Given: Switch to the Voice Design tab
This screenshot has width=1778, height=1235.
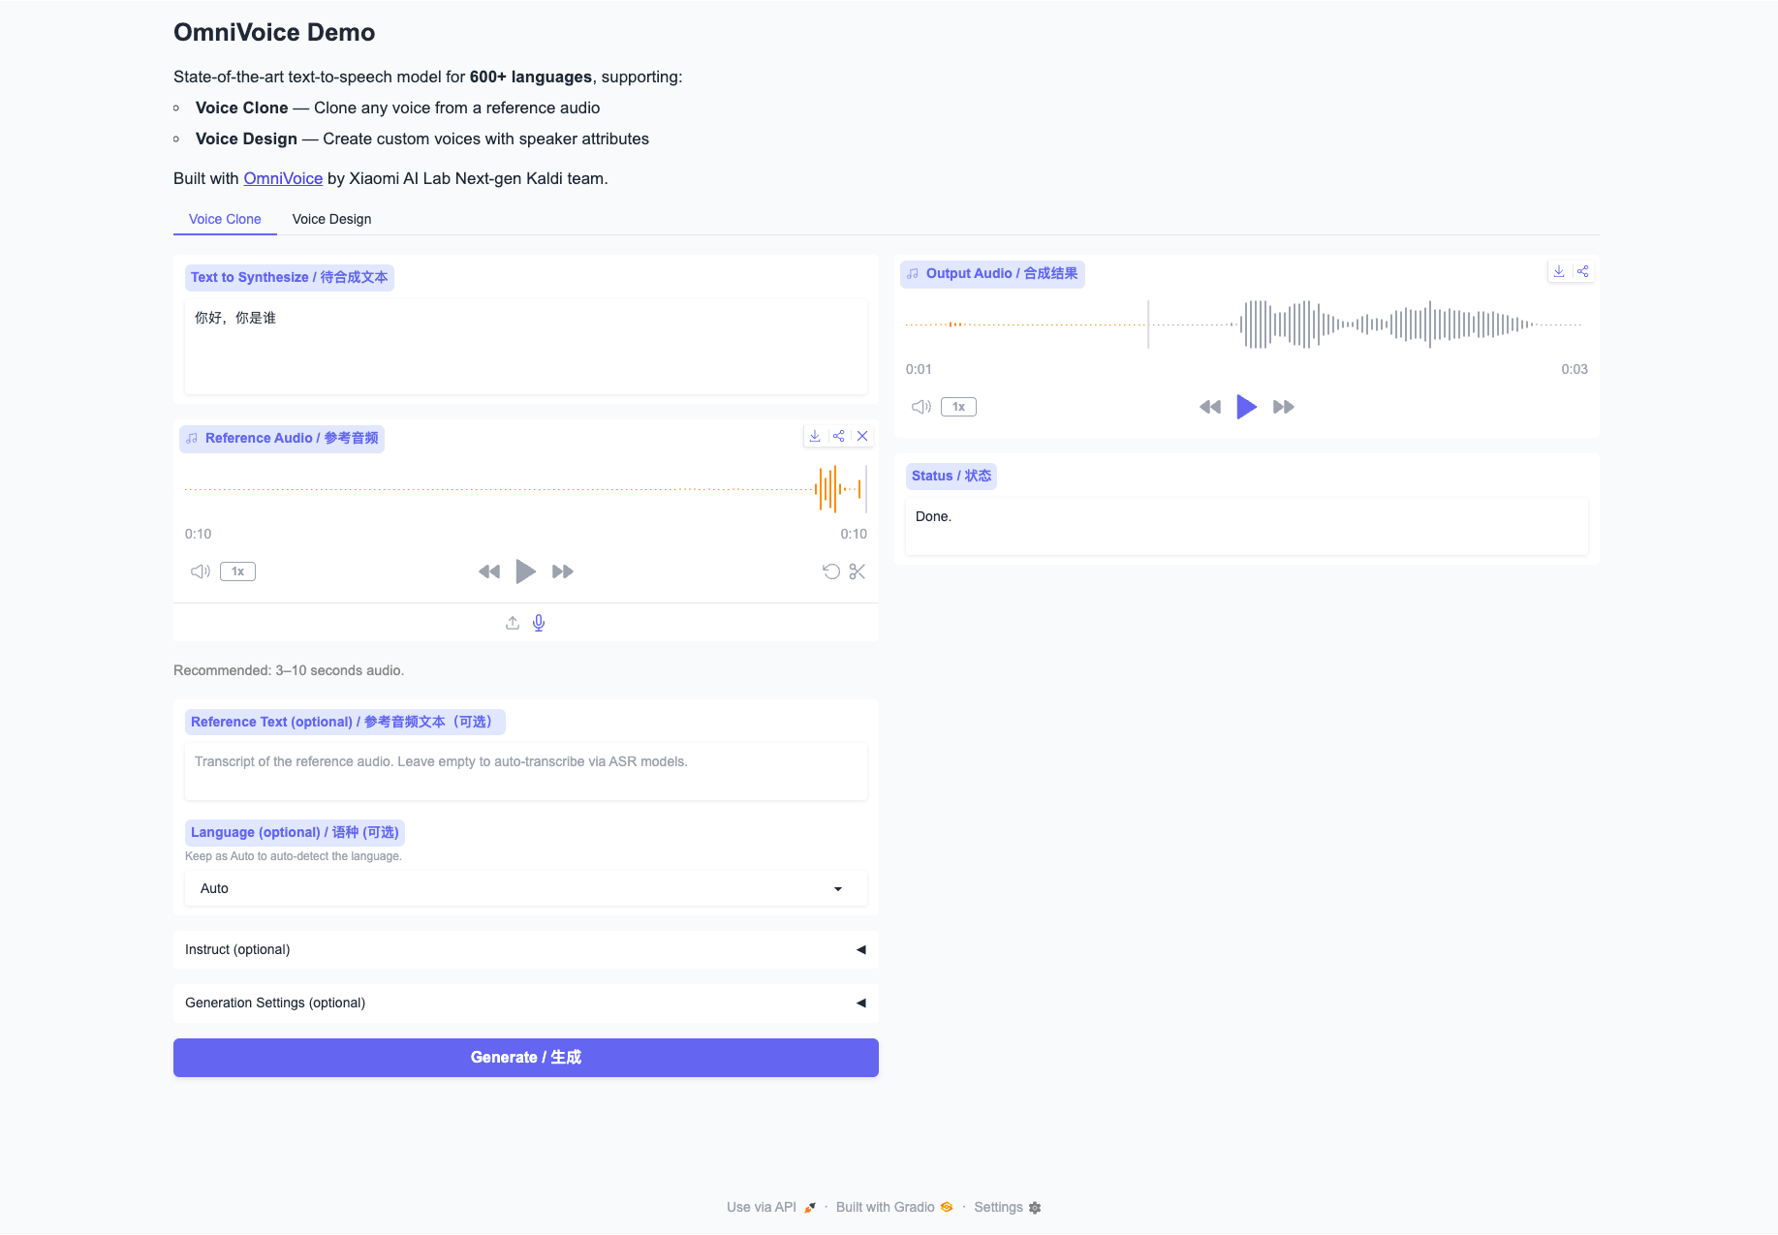Looking at the screenshot, I should 331,219.
